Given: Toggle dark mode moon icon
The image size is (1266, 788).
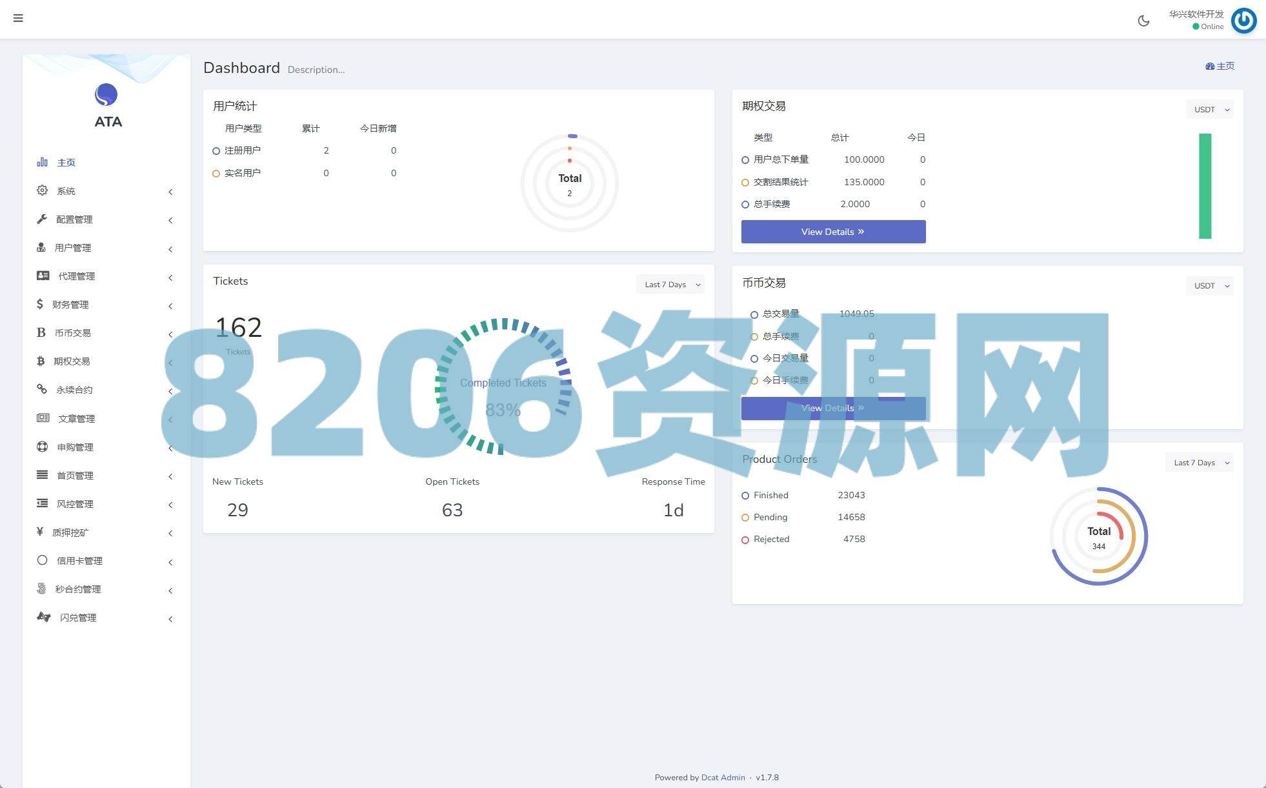Looking at the screenshot, I should (1143, 21).
